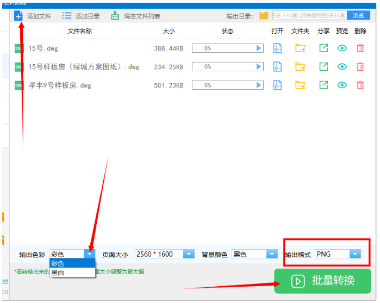380x303 pixels.
Task: Click the 批量转换 batch convert button
Action: coord(322,281)
